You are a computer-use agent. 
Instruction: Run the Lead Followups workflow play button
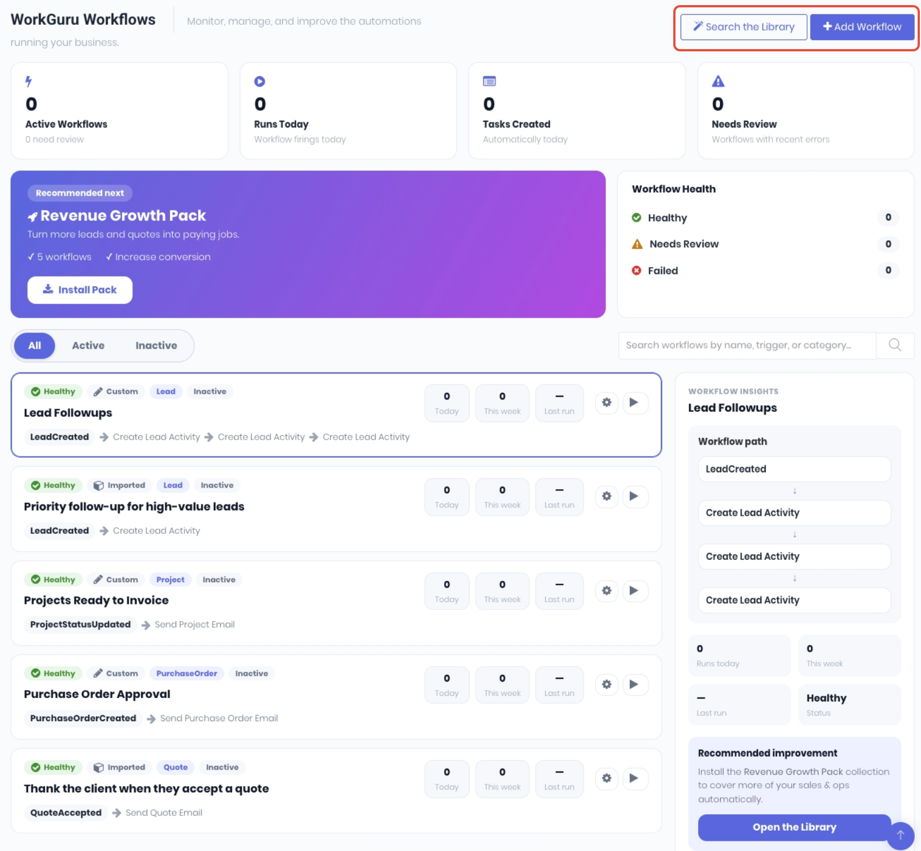pyautogui.click(x=634, y=402)
